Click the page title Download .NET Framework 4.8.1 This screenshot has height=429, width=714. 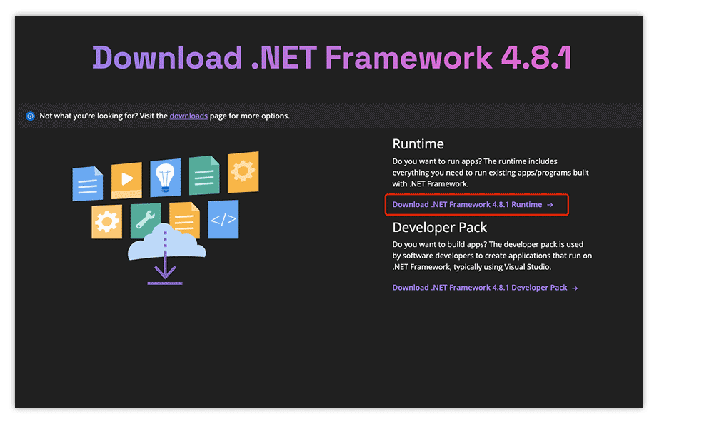[x=333, y=57]
